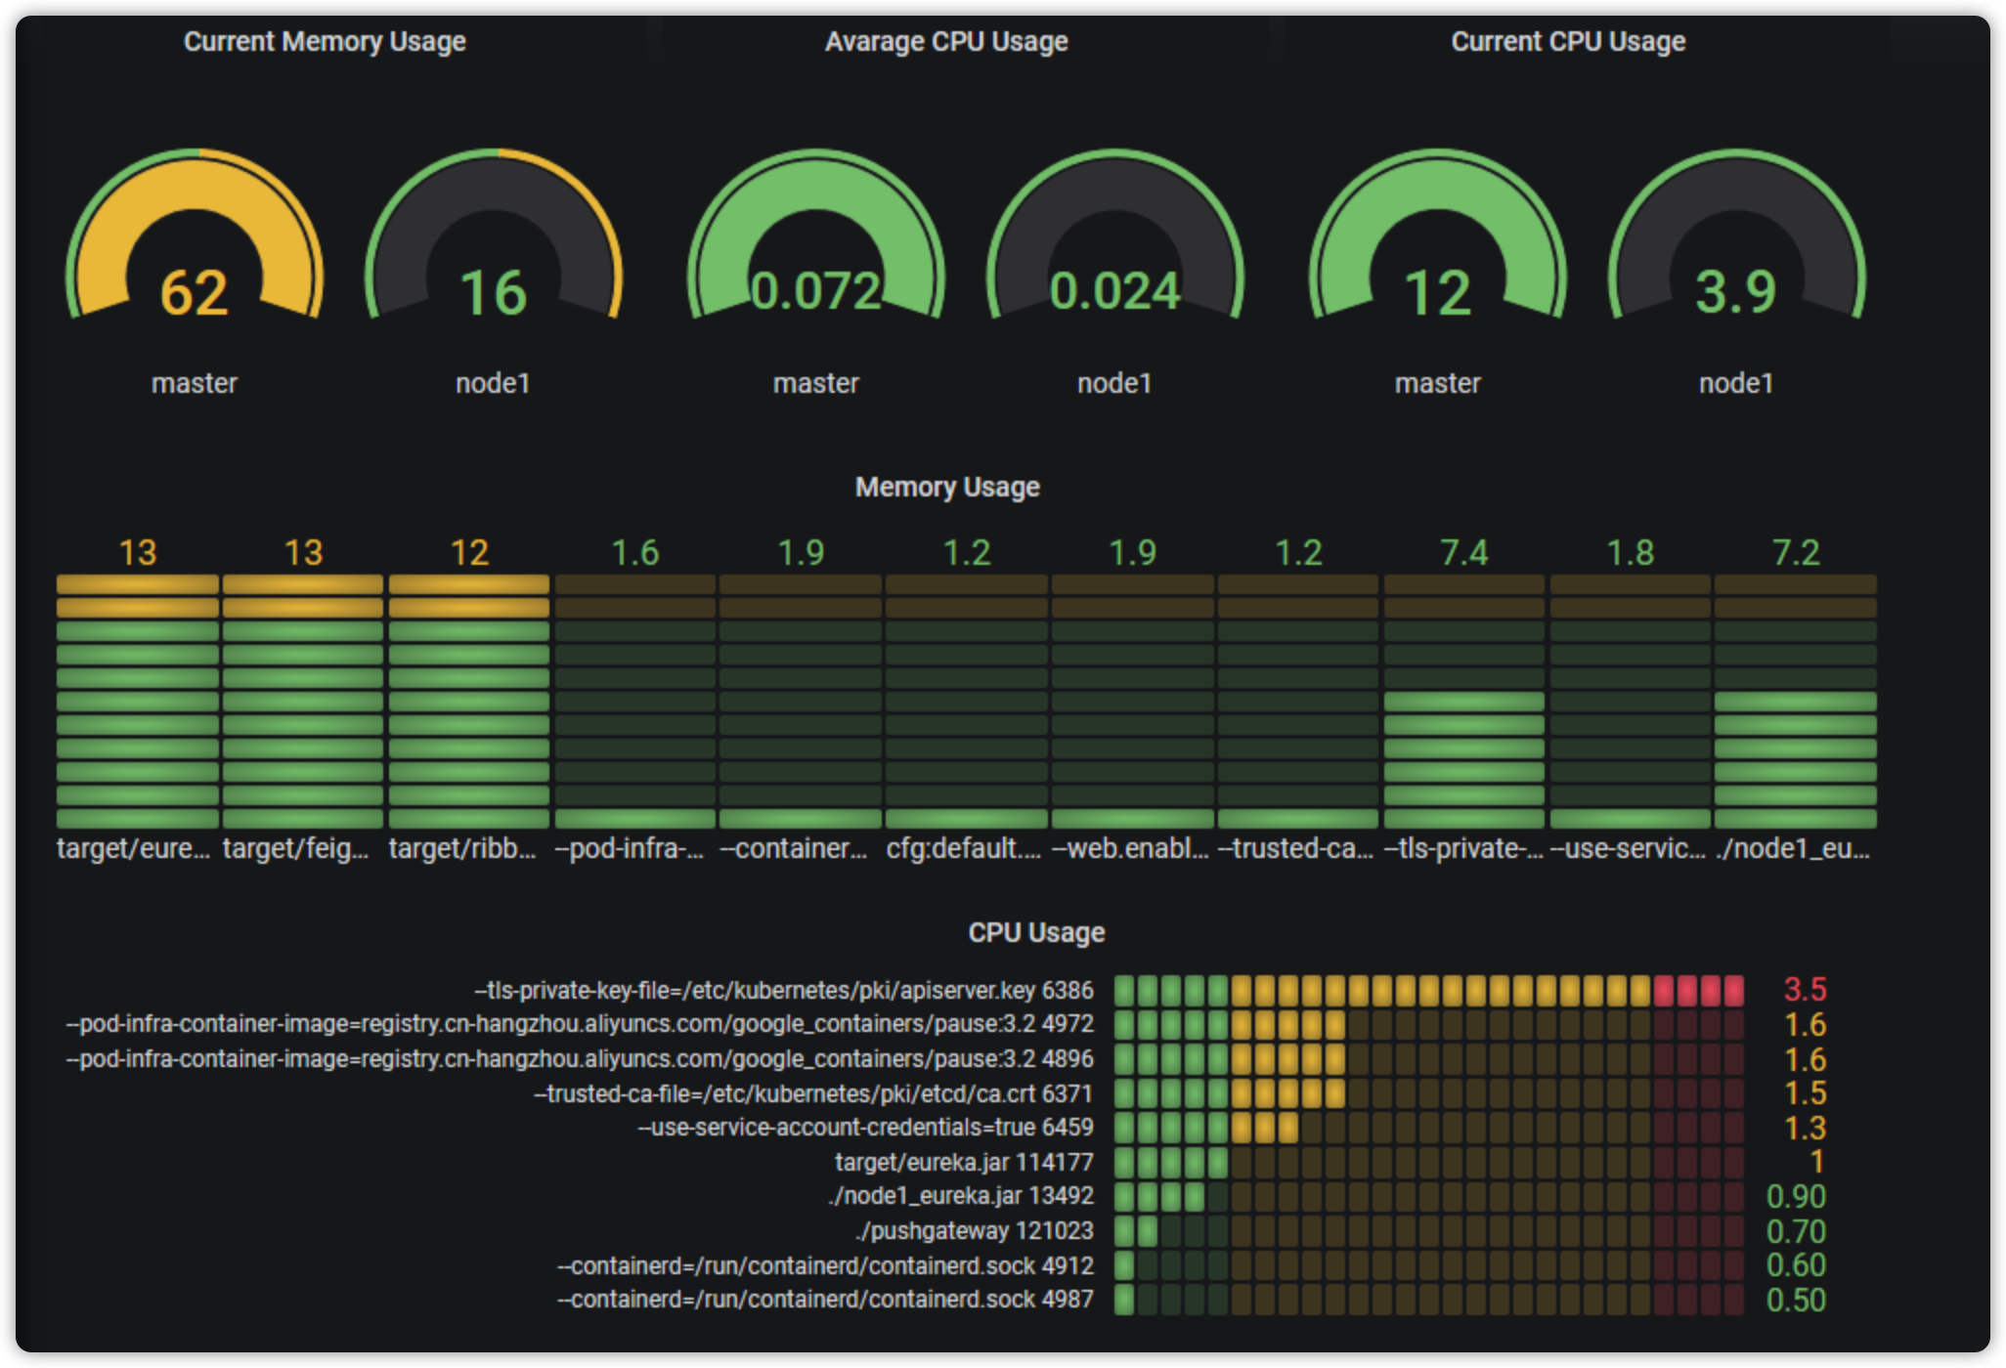
Task: Click the Memory Usage panel title
Action: pyautogui.click(x=947, y=487)
